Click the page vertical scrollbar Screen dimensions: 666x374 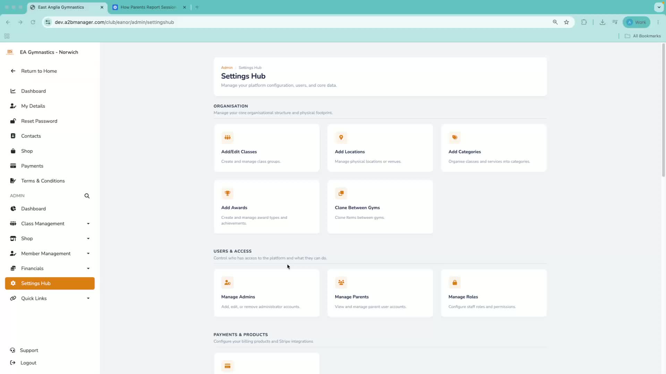tap(663, 110)
